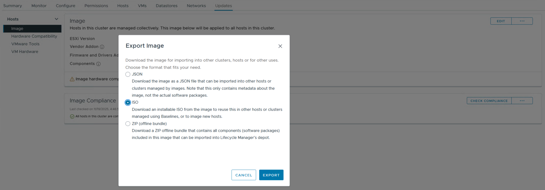Click the green compliance checkmark icon
Image resolution: width=545 pixels, height=190 pixels.
coord(72,116)
